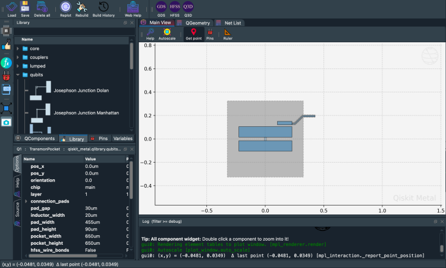Activate the Ruler tool
Viewport: 446px width, 268px height.
pos(228,34)
